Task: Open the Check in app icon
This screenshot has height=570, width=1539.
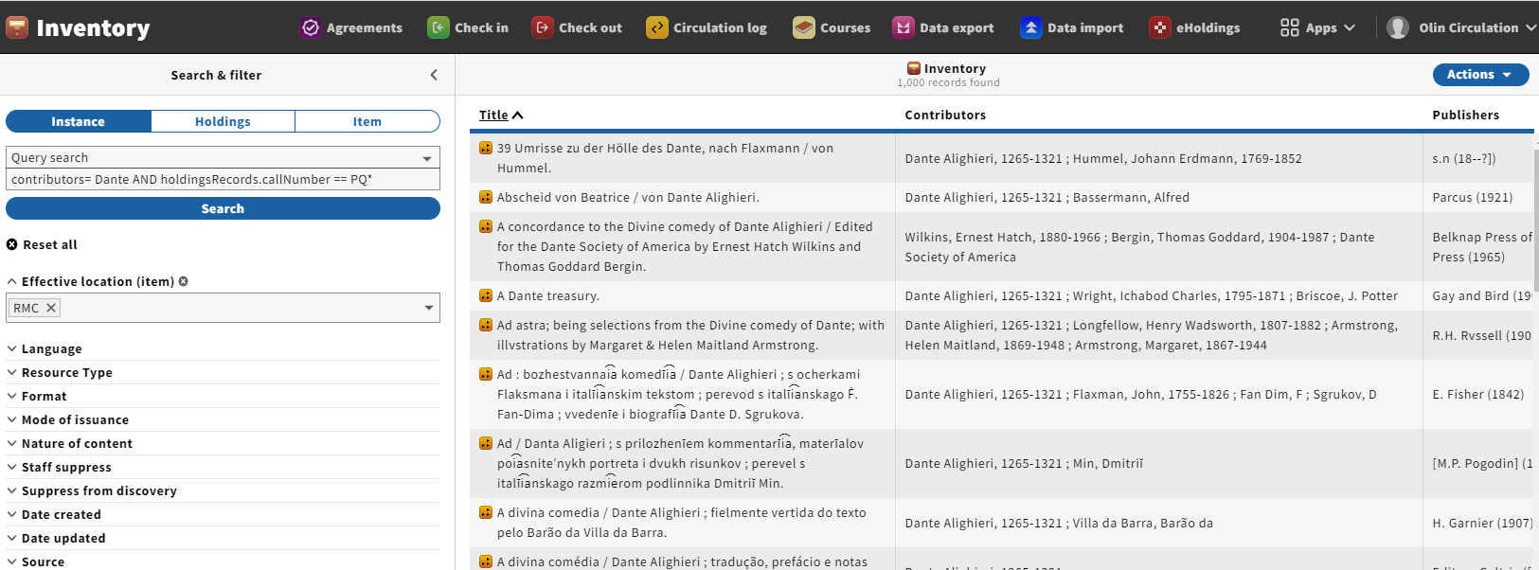Action: pos(438,27)
